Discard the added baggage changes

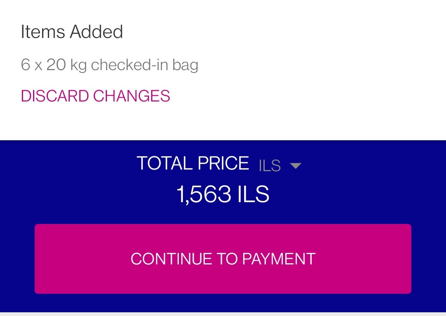coord(95,96)
